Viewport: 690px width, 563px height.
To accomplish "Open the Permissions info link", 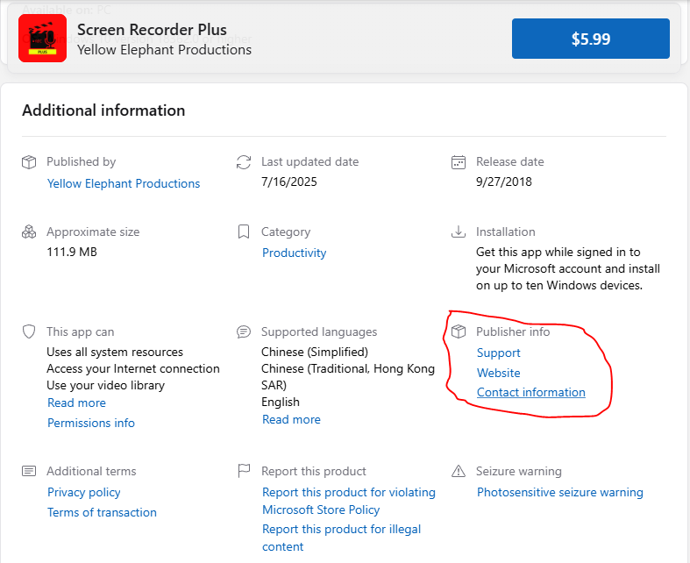I will click(x=91, y=423).
